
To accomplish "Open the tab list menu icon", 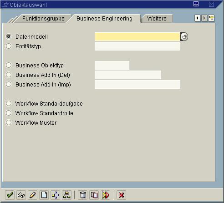I will 211,18.
